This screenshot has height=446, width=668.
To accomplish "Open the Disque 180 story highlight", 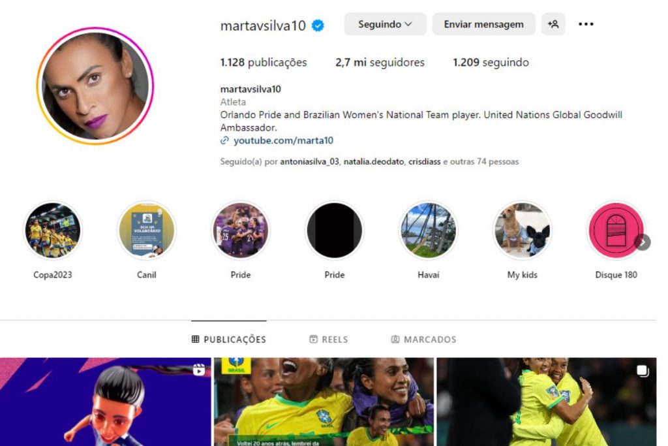I will click(616, 231).
